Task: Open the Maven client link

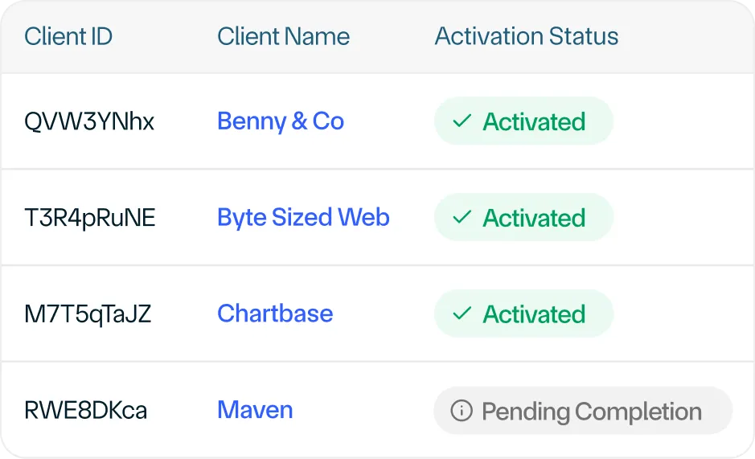Action: point(255,410)
